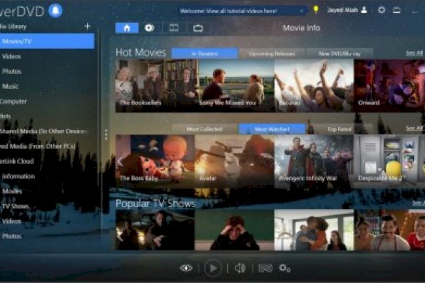This screenshot has height=283, width=425.
Task: Close the welcome tutorial banner
Action: pos(302,10)
